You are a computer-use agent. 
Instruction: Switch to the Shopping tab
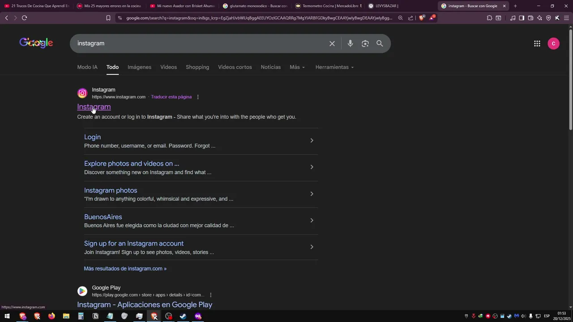click(x=197, y=67)
